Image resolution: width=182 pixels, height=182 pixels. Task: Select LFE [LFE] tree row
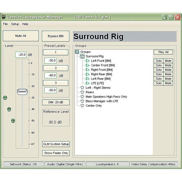tap(97, 83)
